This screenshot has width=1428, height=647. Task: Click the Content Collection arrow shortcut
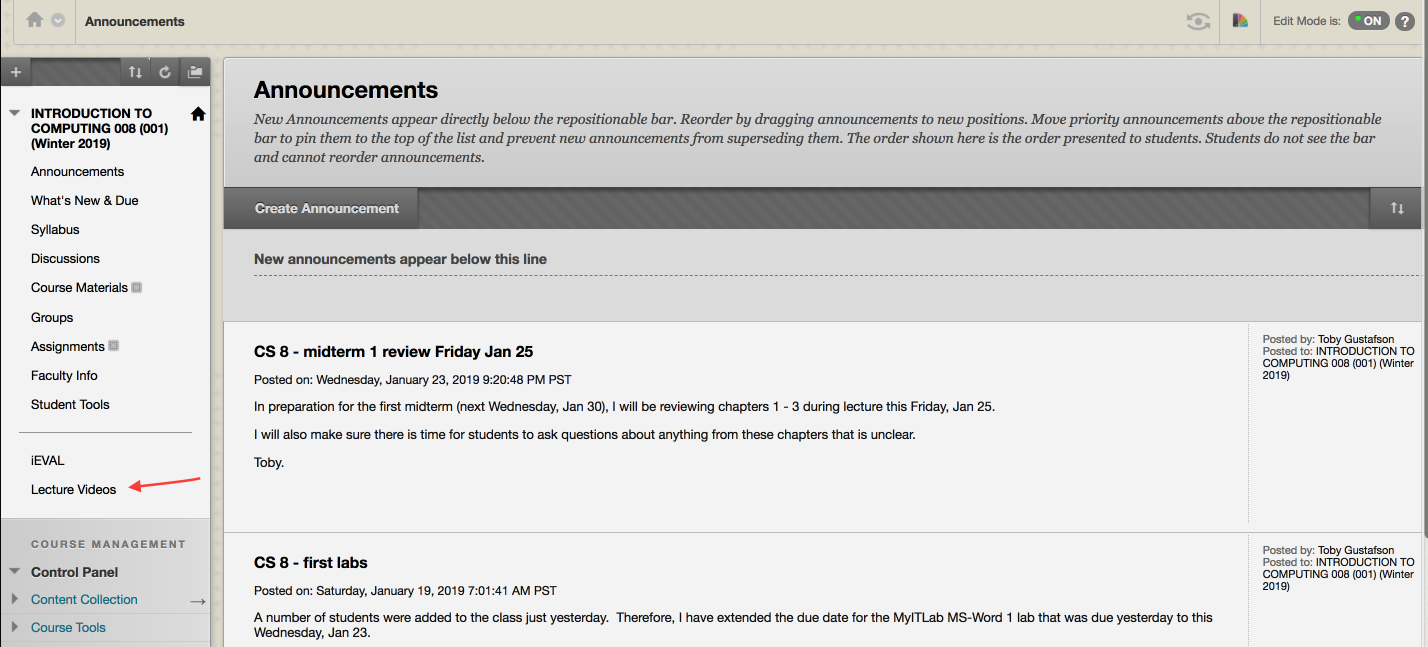[198, 601]
